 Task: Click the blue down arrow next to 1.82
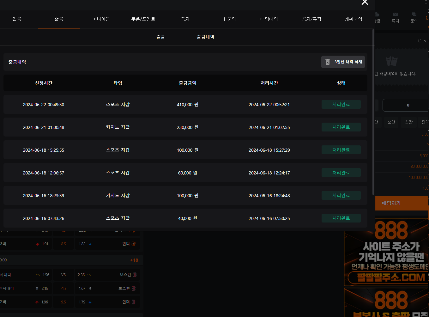click(90, 244)
